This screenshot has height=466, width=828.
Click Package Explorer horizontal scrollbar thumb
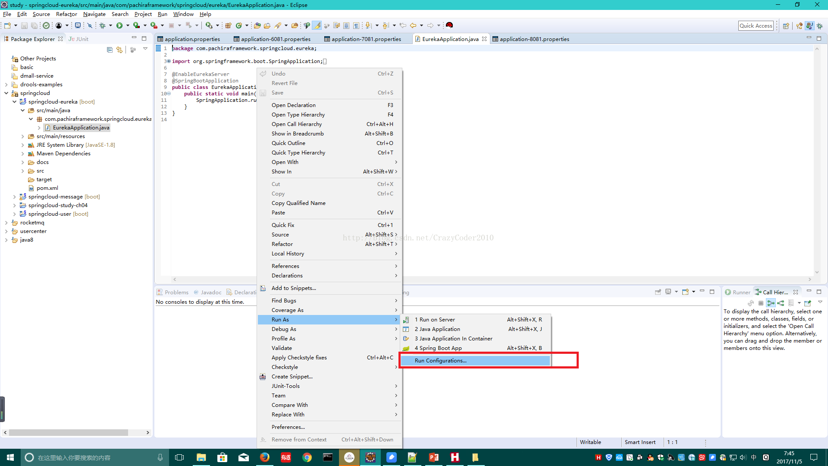tap(68, 432)
